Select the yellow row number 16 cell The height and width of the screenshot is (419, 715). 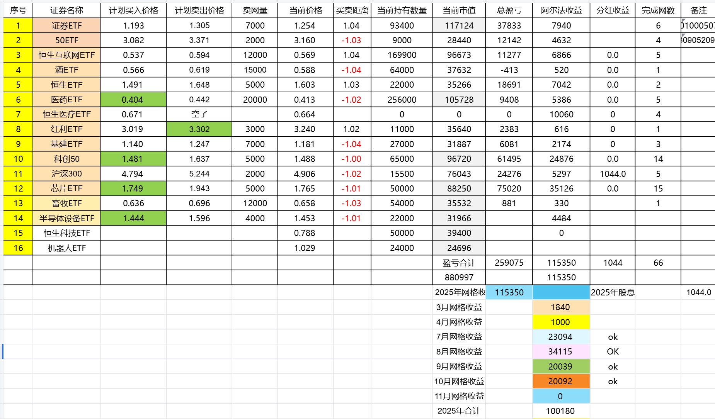(x=18, y=248)
